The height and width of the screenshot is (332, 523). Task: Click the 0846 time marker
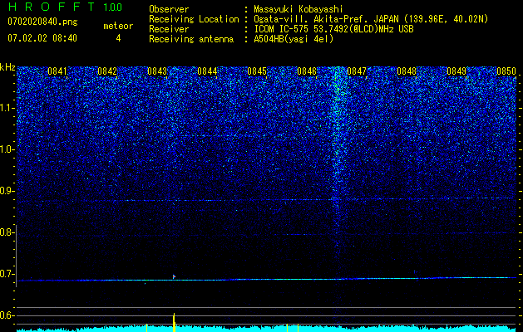[x=307, y=71]
